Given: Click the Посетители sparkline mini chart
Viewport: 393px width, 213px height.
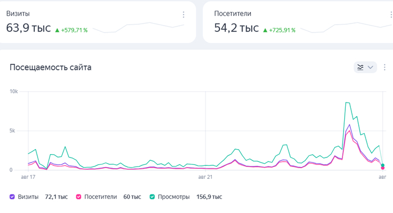Looking at the screenshot, I should [346, 27].
